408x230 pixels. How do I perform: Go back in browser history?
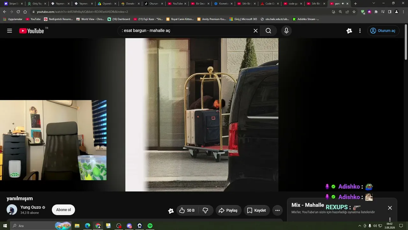4,12
